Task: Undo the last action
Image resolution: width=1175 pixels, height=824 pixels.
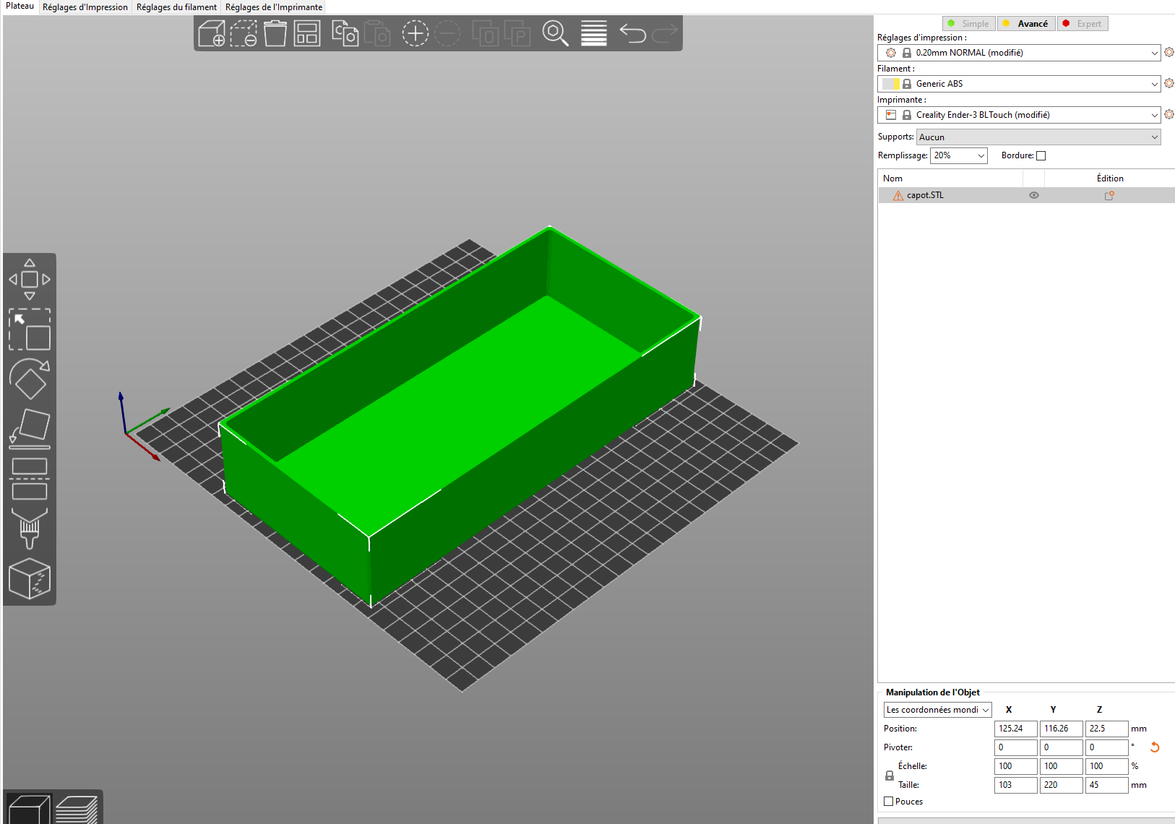Action: pos(632,34)
